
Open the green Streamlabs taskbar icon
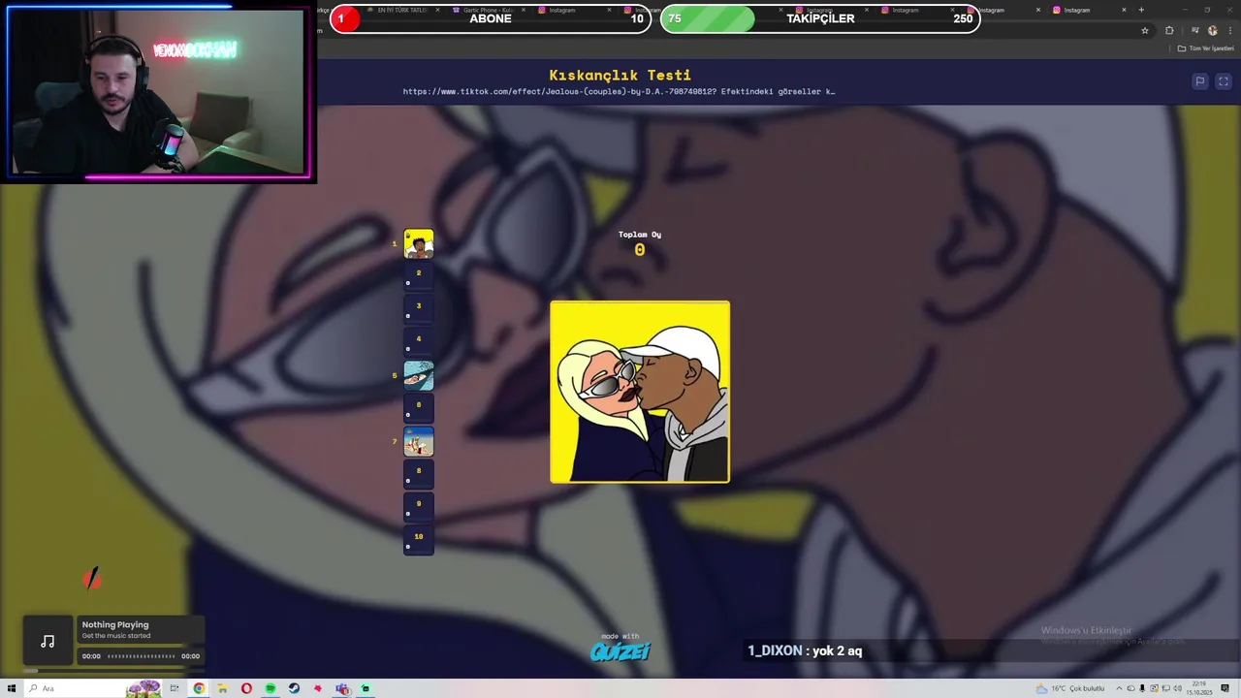coord(366,688)
